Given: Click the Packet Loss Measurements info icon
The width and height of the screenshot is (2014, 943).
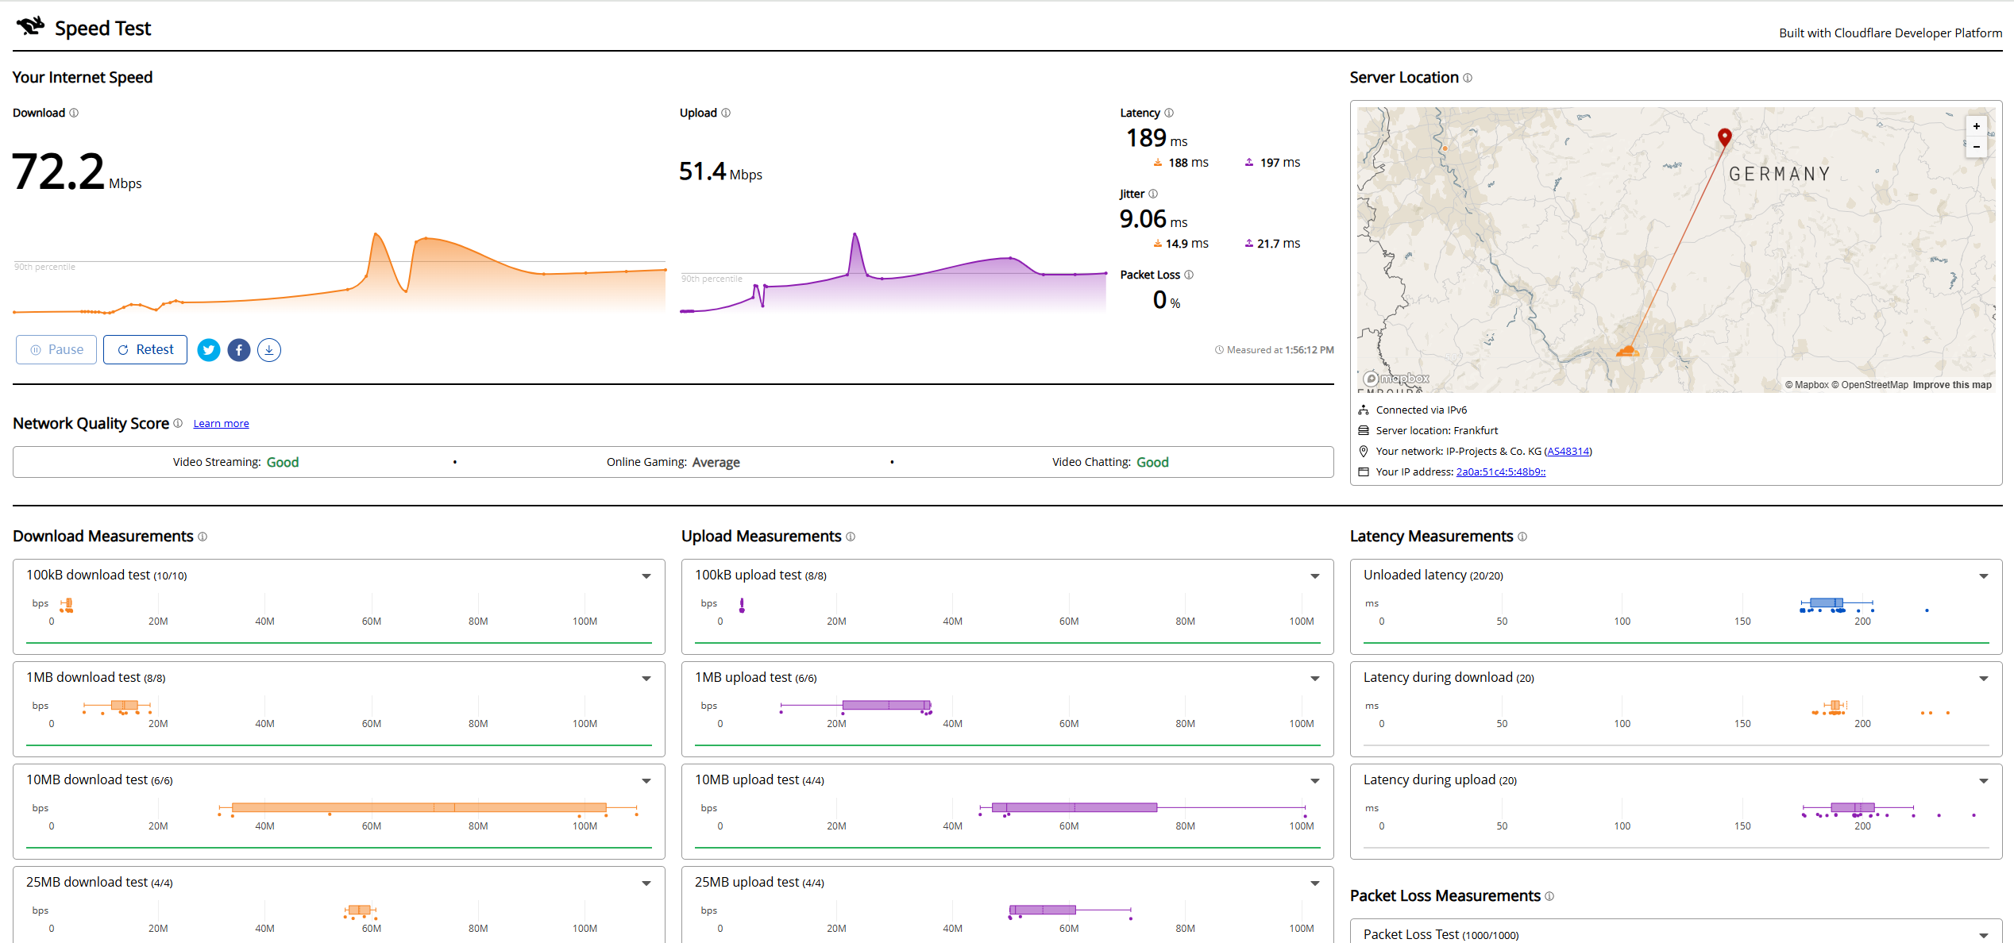Looking at the screenshot, I should click(1549, 896).
